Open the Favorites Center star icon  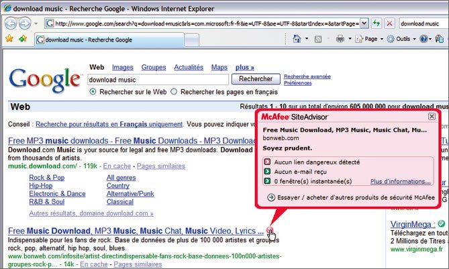(x=9, y=39)
